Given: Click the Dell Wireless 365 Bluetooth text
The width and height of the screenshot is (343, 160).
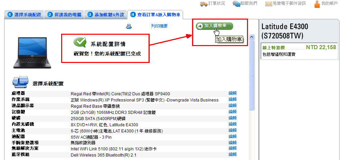Looking at the screenshot, I should point(104,155).
